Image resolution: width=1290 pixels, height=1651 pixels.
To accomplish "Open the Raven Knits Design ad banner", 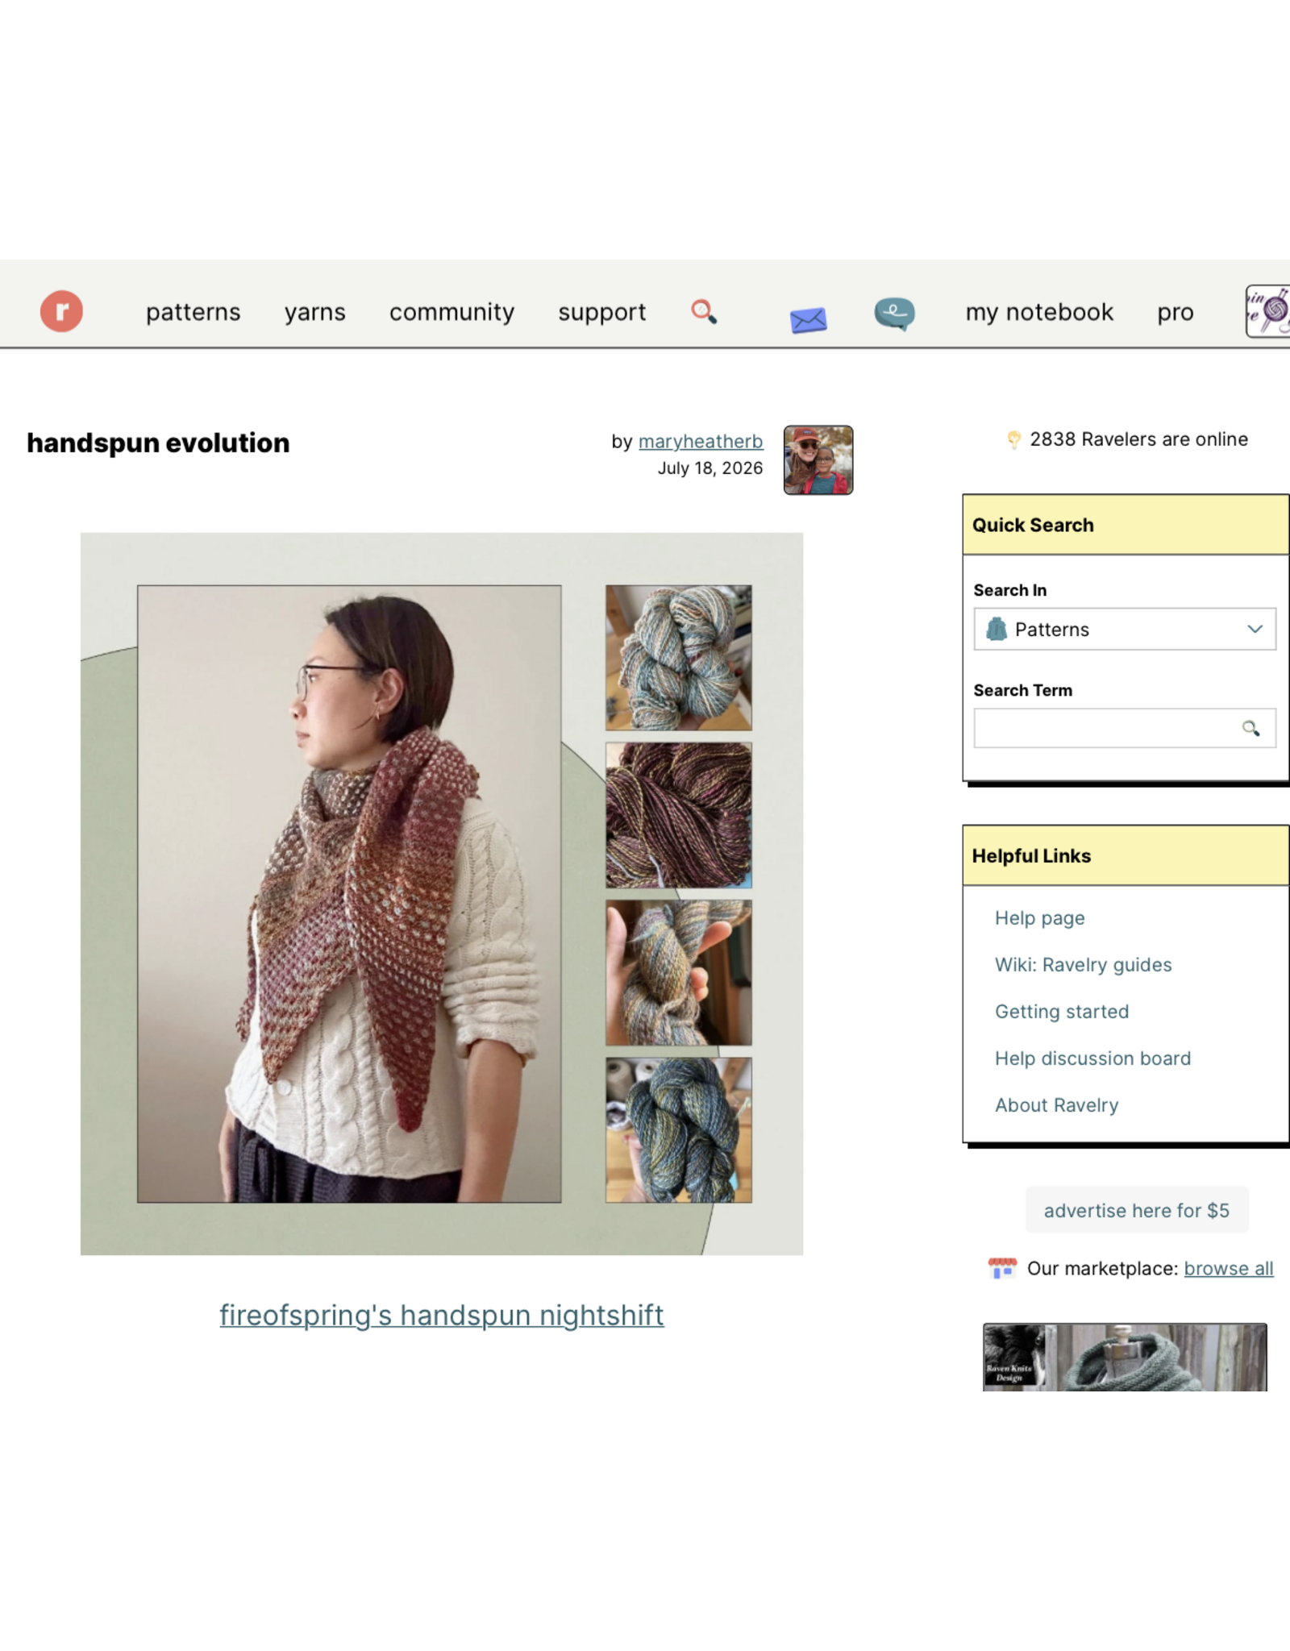I will click(x=1125, y=1357).
